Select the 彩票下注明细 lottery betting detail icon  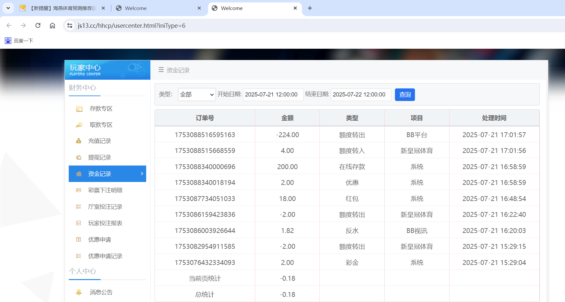79,190
